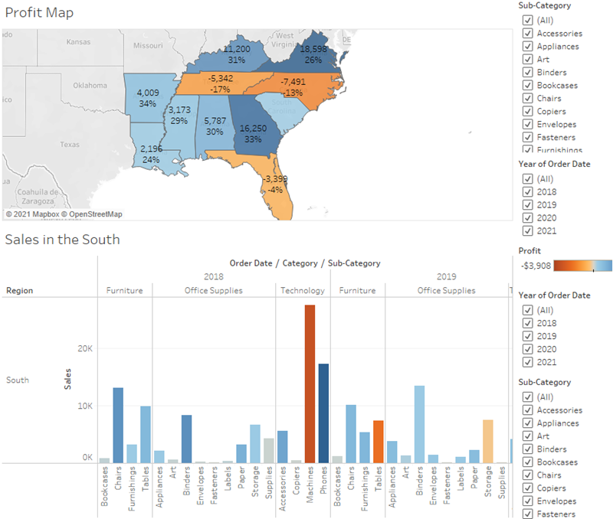The width and height of the screenshot is (613, 519).
Task: Toggle the 2021 Year of Order Date checkbox
Action: pos(528,230)
